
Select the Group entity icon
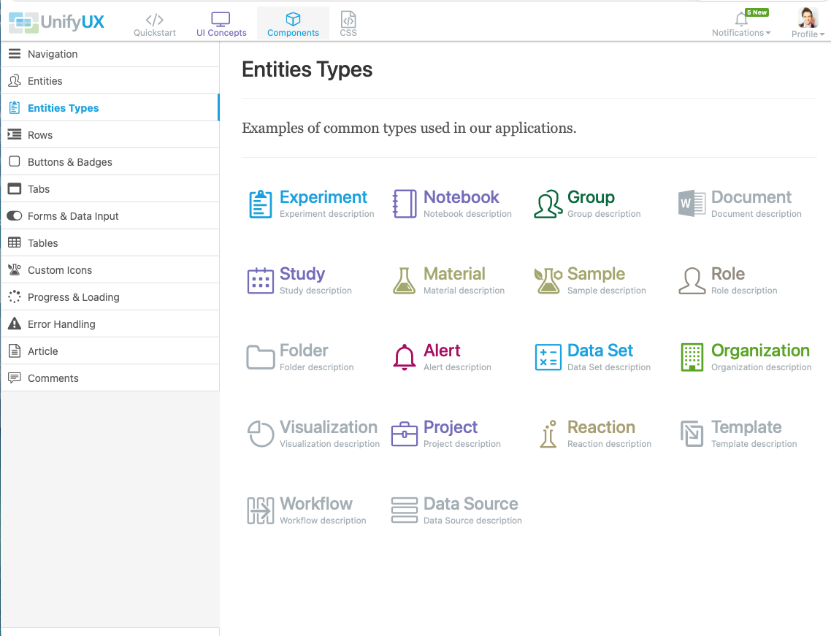click(548, 204)
